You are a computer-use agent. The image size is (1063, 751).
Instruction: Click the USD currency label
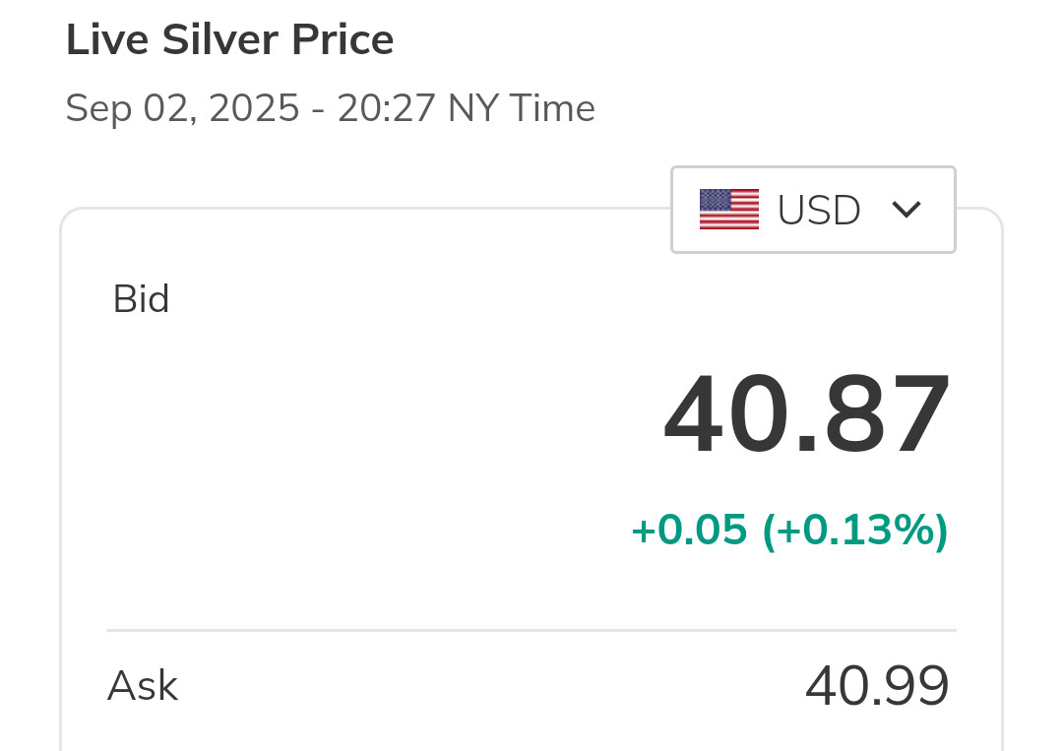pyautogui.click(x=819, y=210)
